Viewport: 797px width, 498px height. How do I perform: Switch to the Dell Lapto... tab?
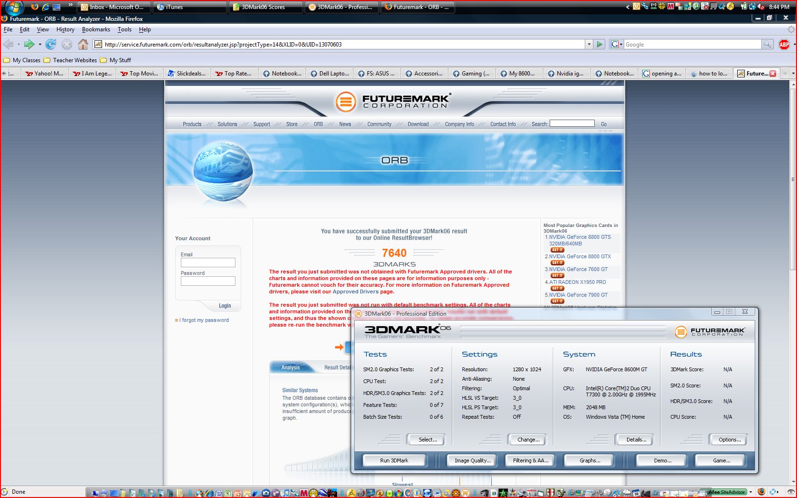tap(329, 74)
